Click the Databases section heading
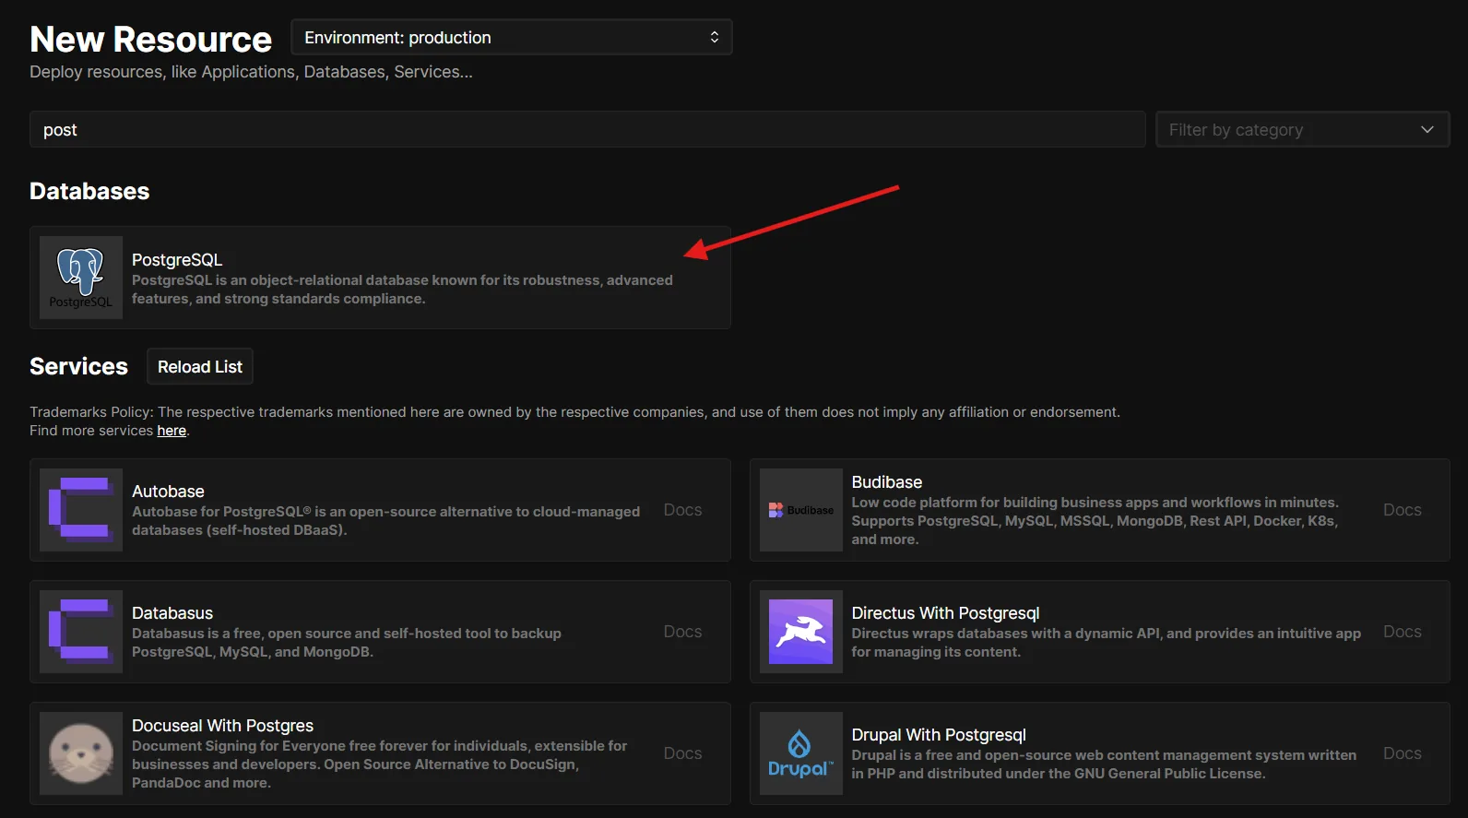 pos(89,191)
